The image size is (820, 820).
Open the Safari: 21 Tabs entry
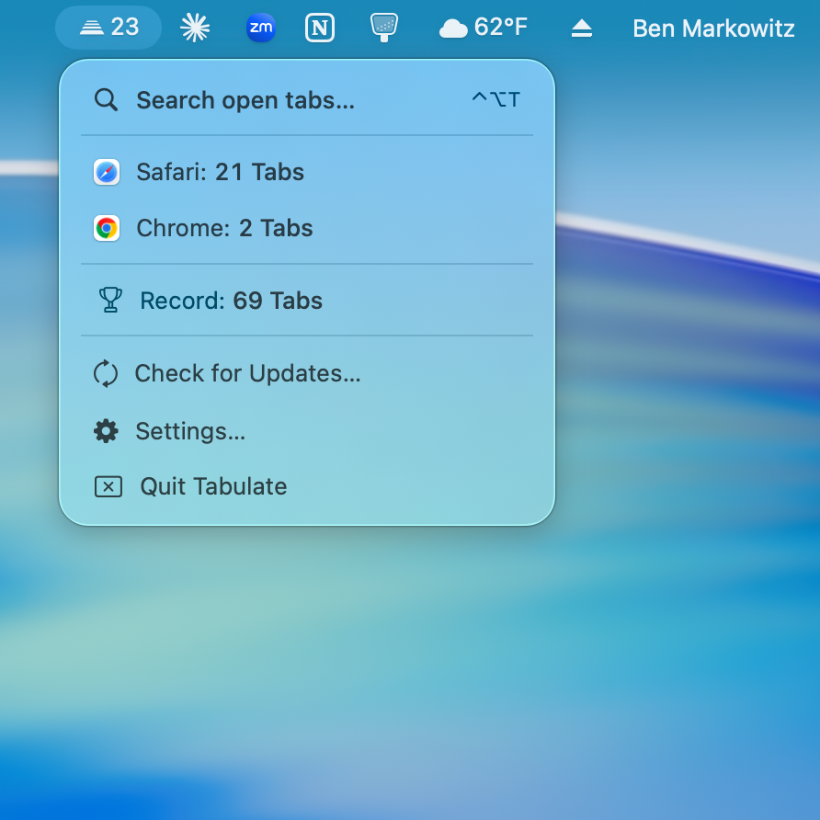[307, 172]
